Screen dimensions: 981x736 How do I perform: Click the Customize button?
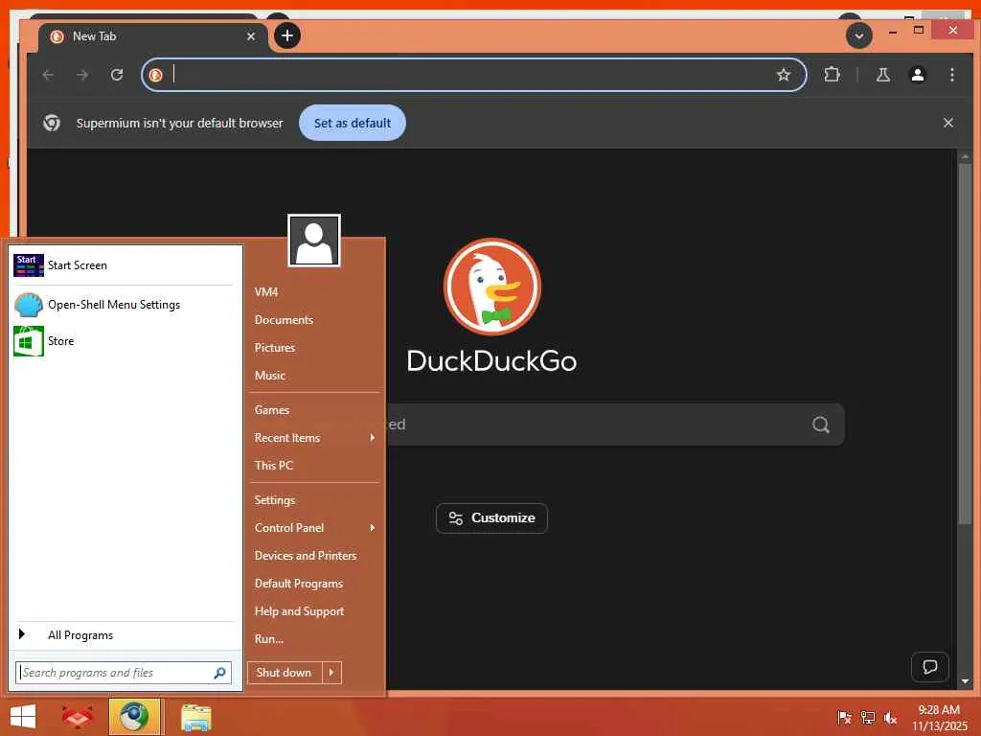coord(491,518)
